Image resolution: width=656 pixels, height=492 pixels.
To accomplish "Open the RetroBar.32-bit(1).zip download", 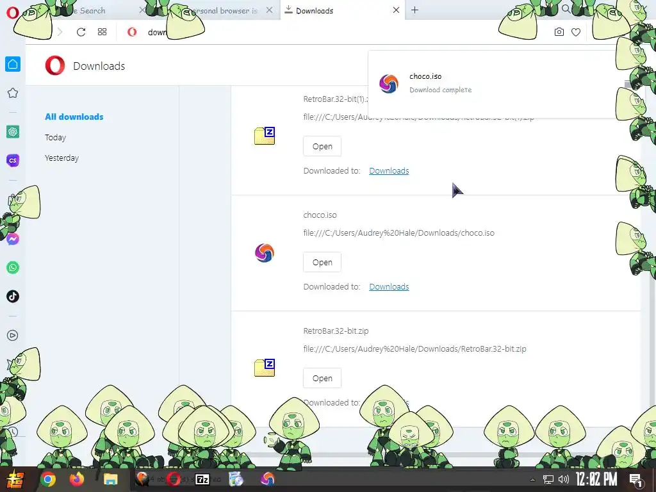I will (x=322, y=147).
